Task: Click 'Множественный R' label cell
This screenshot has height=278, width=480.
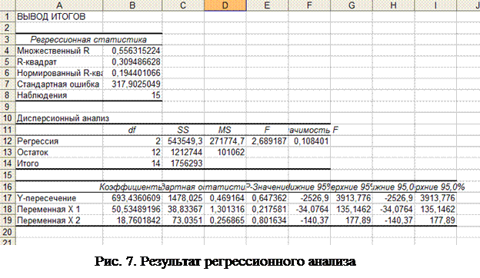Action: point(59,51)
